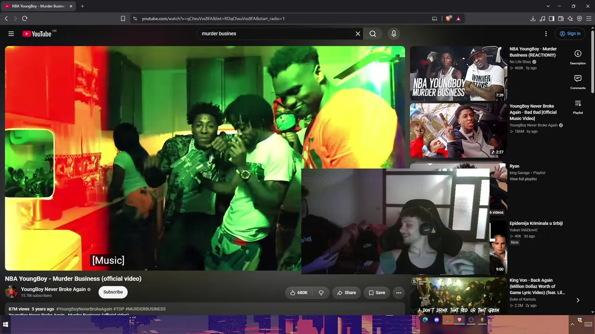Image resolution: width=595 pixels, height=334 pixels.
Task: Clear the search box with the X
Action: [x=358, y=33]
